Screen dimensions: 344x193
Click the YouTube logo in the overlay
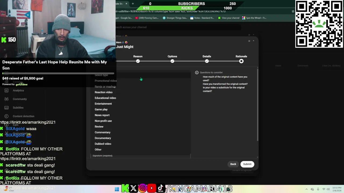[152, 188]
